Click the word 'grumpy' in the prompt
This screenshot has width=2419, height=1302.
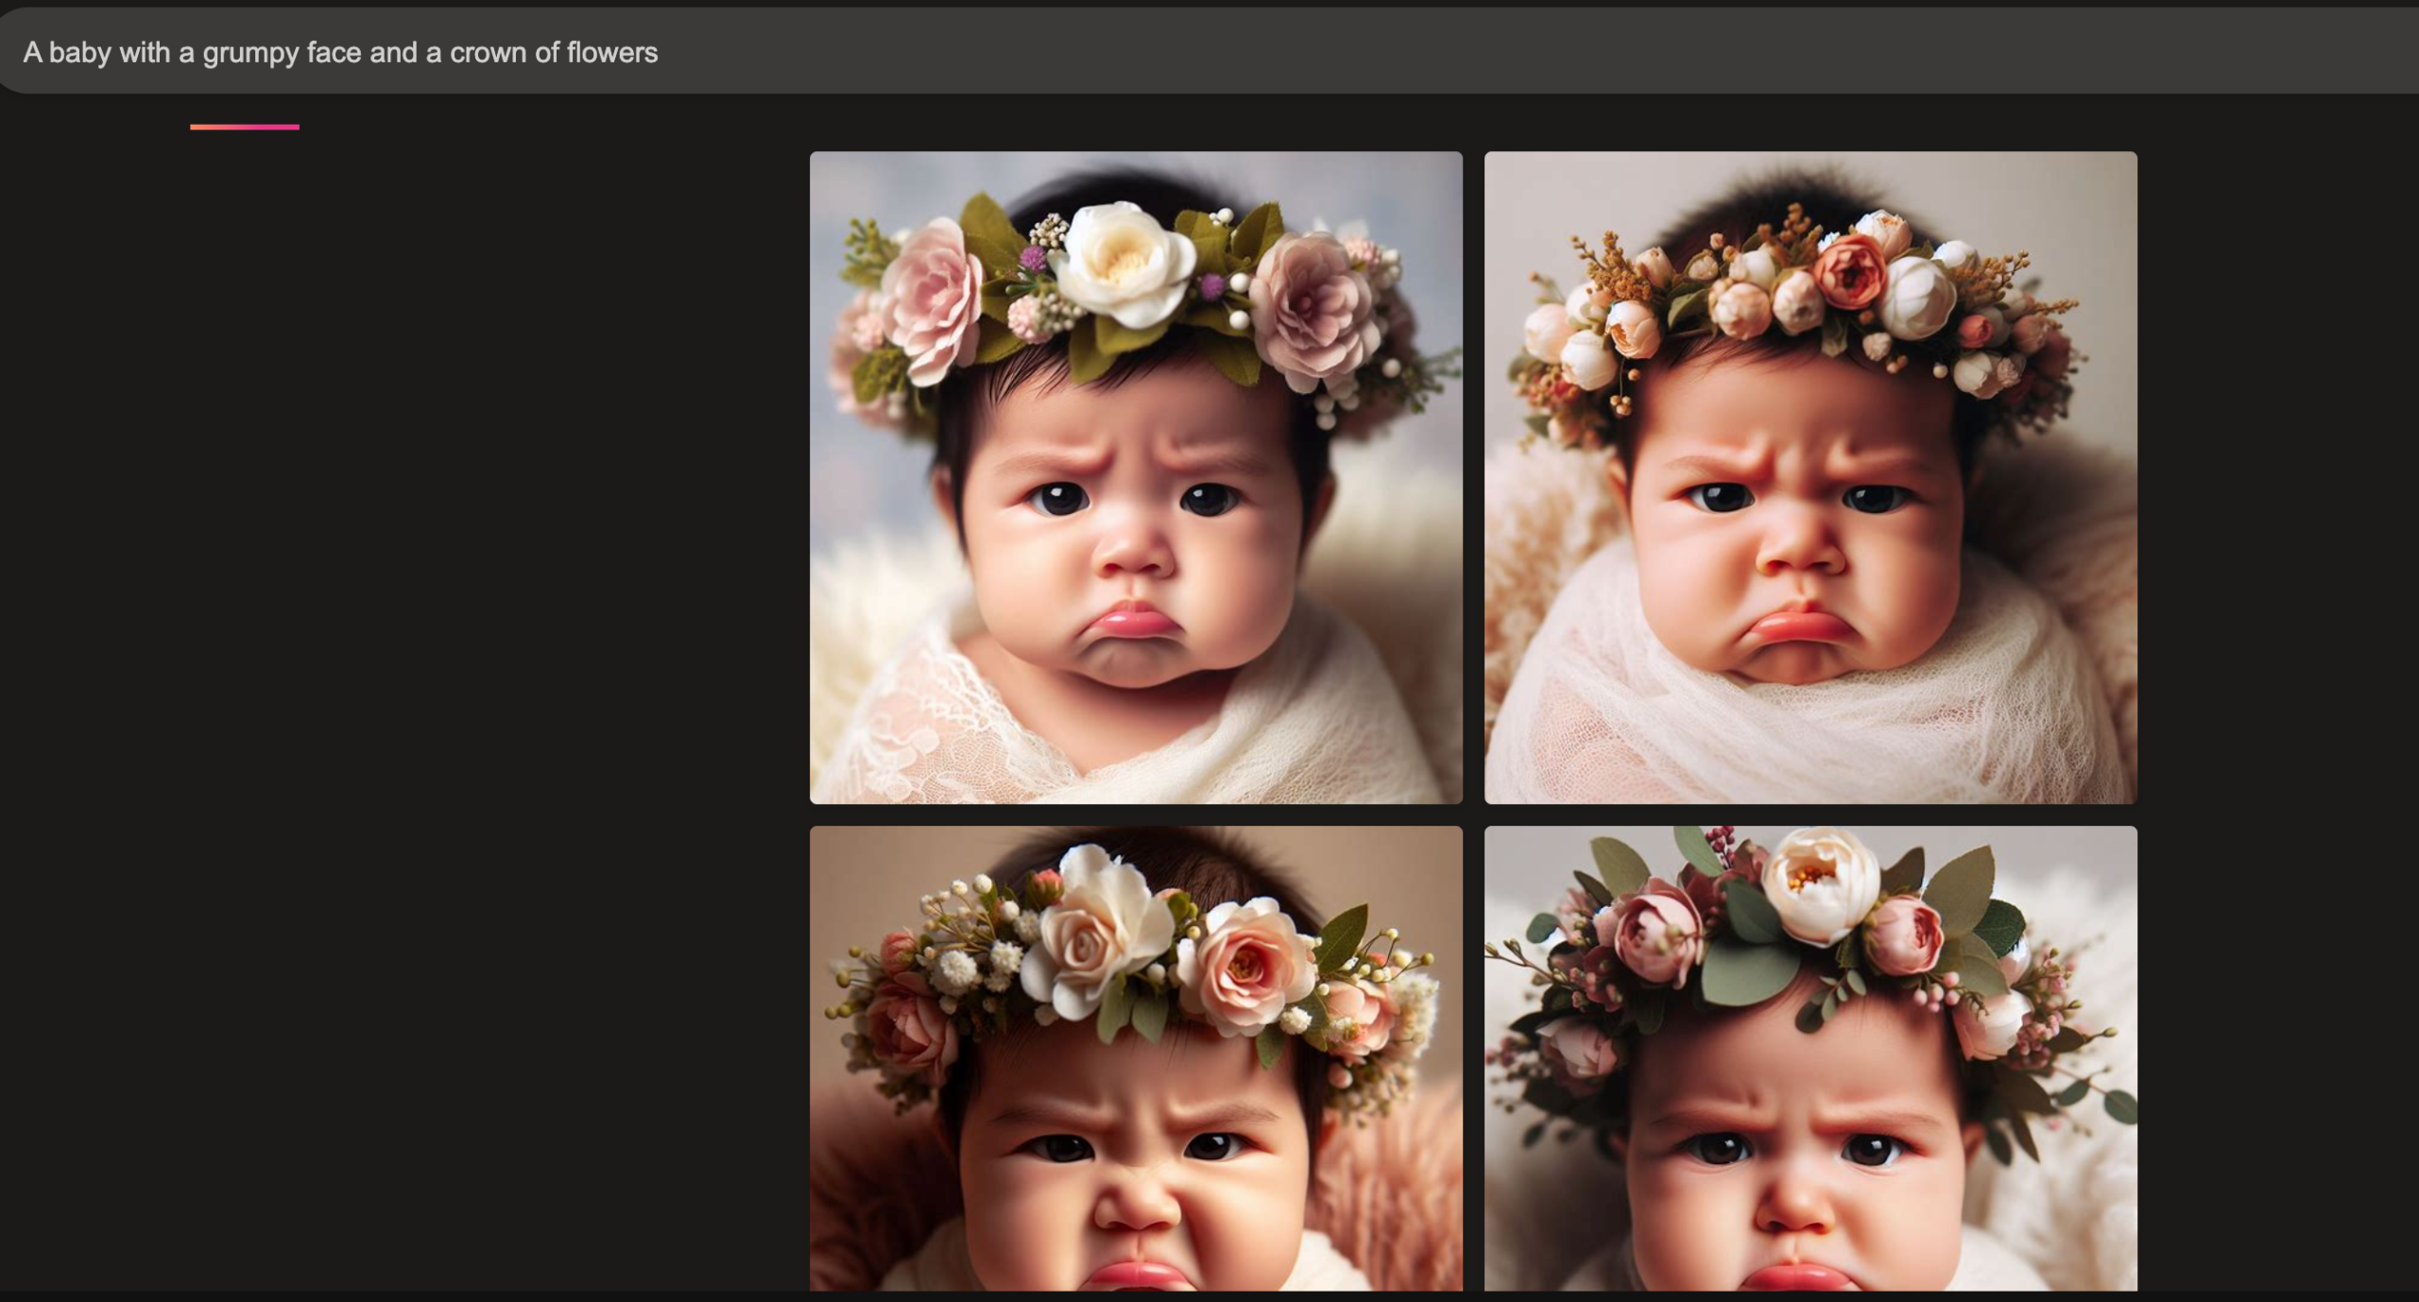tap(250, 53)
